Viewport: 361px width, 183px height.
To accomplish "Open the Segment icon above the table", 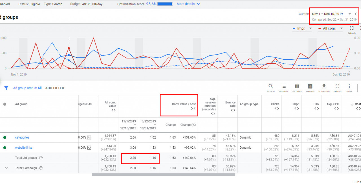I will tap(283, 87).
